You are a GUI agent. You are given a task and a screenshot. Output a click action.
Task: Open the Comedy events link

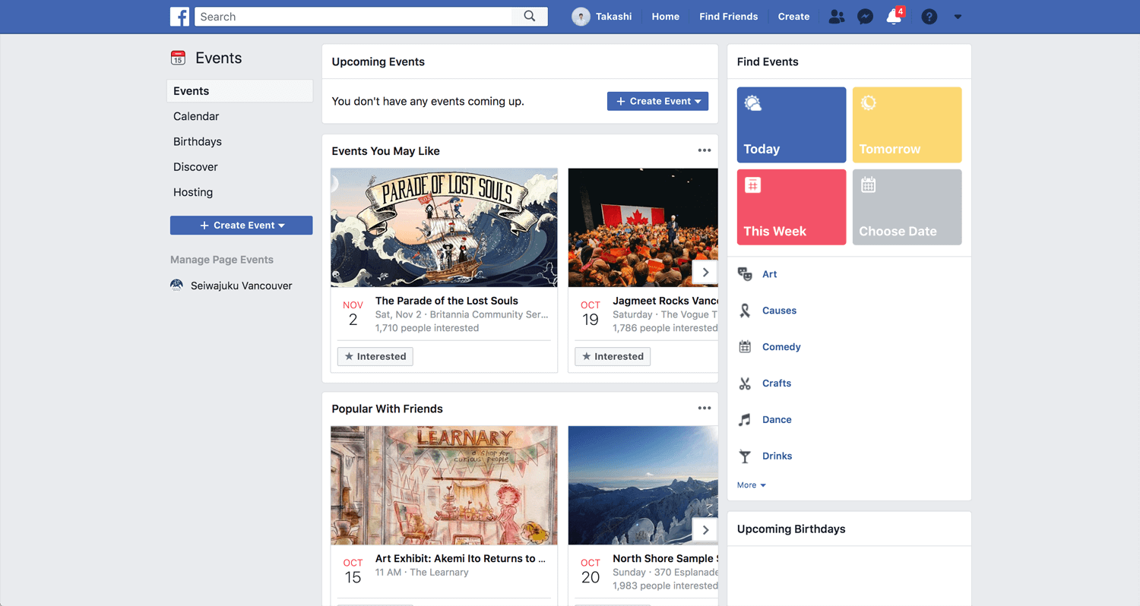(x=782, y=347)
